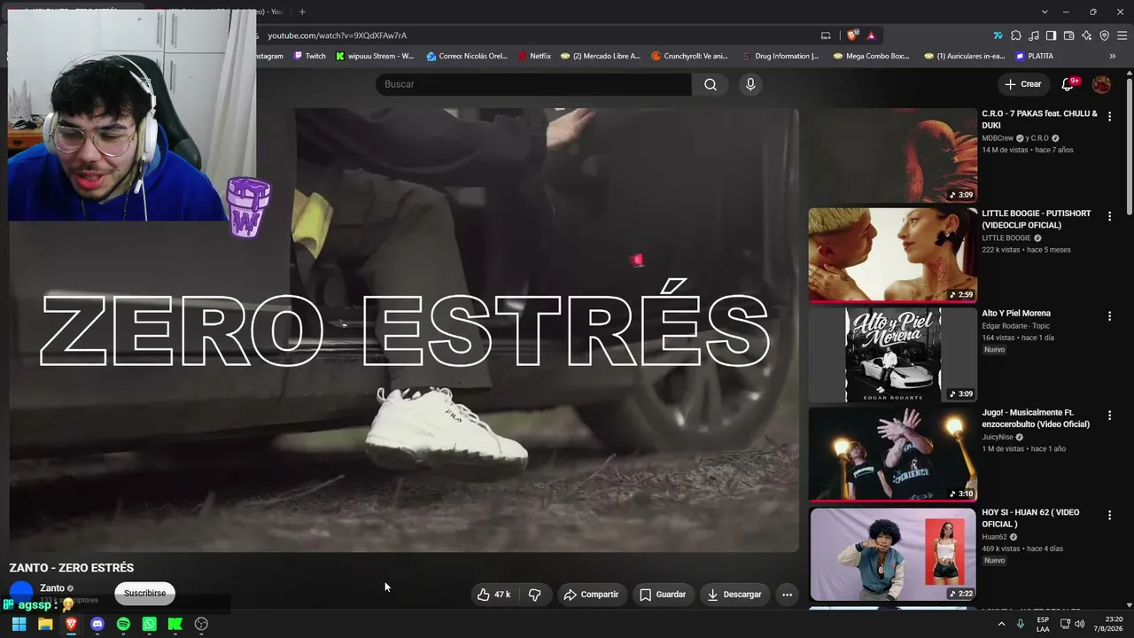Open the YouTube account avatar menu
The height and width of the screenshot is (638, 1134).
[1101, 84]
